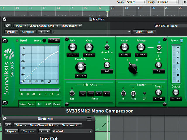
Task: Click Compare in the compressor window
Action: tap(28, 32)
